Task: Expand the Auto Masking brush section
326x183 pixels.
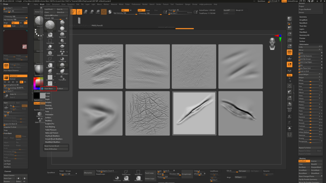Action: tap(50, 127)
